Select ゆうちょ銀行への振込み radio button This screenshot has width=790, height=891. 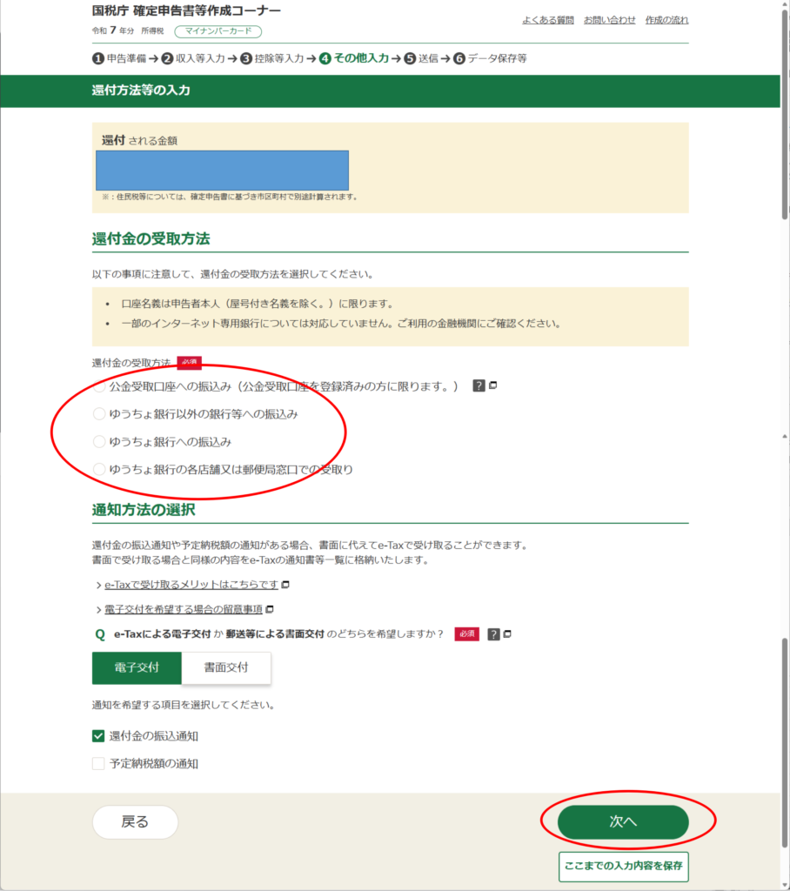click(99, 442)
